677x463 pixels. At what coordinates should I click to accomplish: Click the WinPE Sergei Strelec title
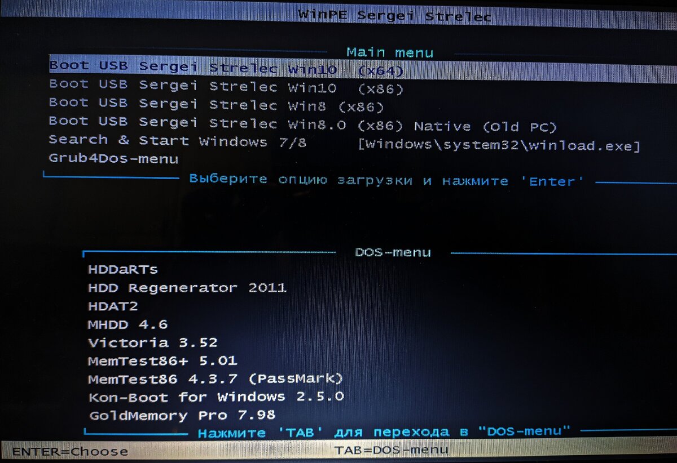tap(395, 15)
